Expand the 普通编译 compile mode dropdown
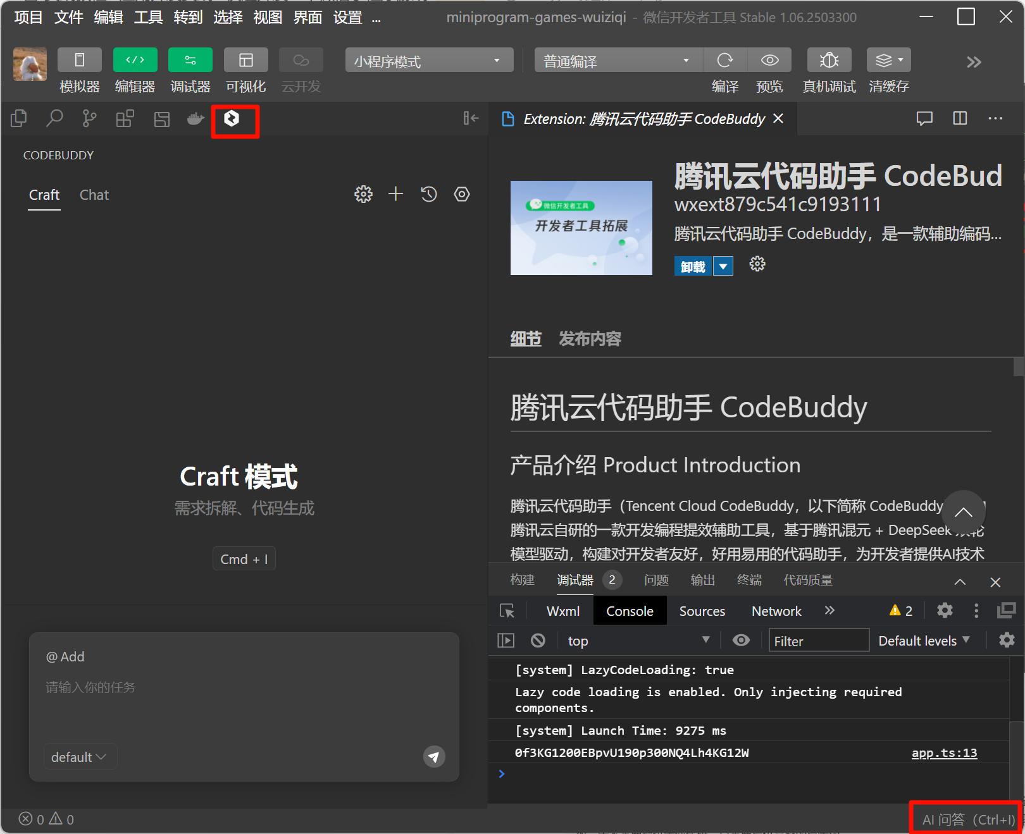The image size is (1025, 834). [618, 61]
